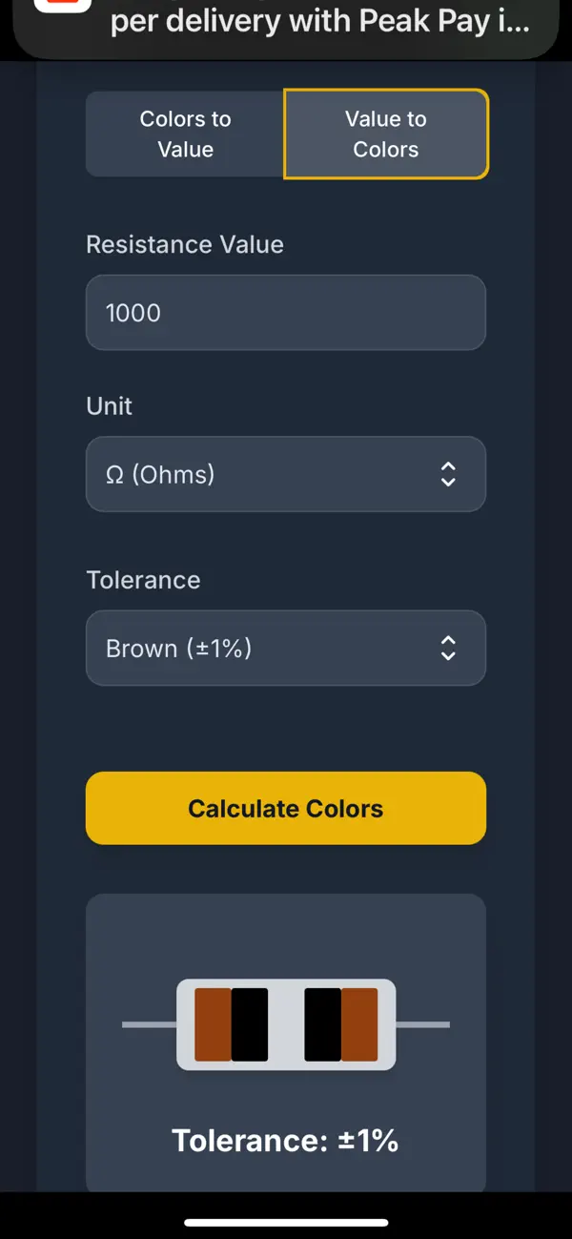Open the Unit dropdown showing Ω (Ohms)
Screen dimensions: 572x1239
(x=286, y=474)
